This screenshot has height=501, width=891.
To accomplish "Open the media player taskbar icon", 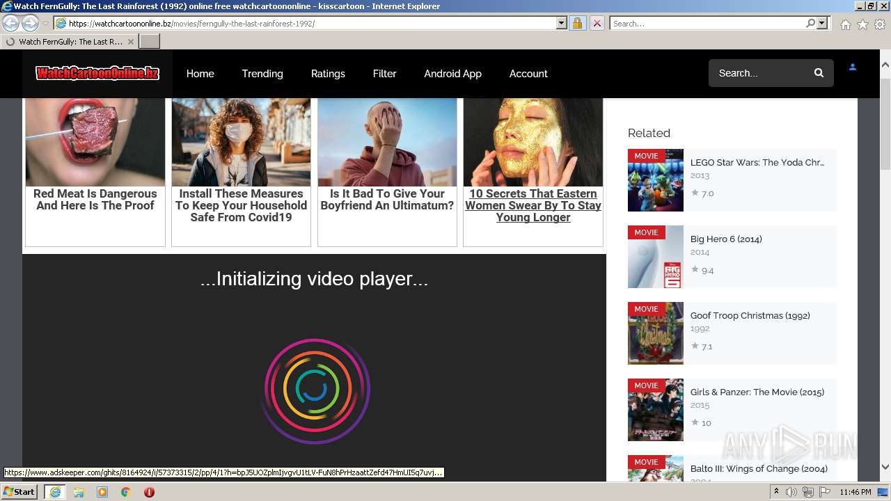I will [x=102, y=492].
